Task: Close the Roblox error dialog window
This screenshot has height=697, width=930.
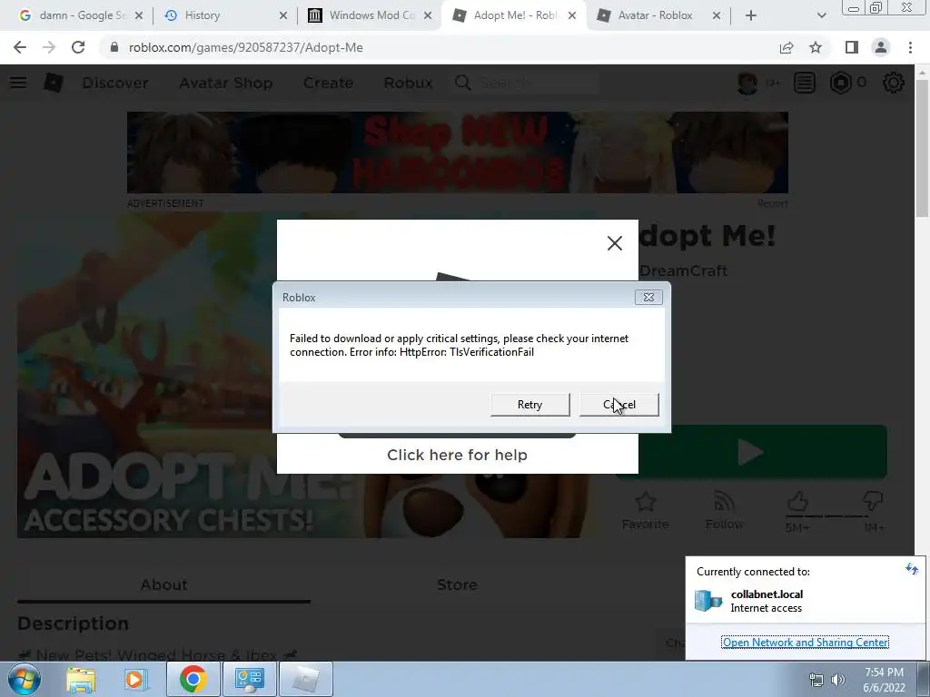Action: coord(648,297)
